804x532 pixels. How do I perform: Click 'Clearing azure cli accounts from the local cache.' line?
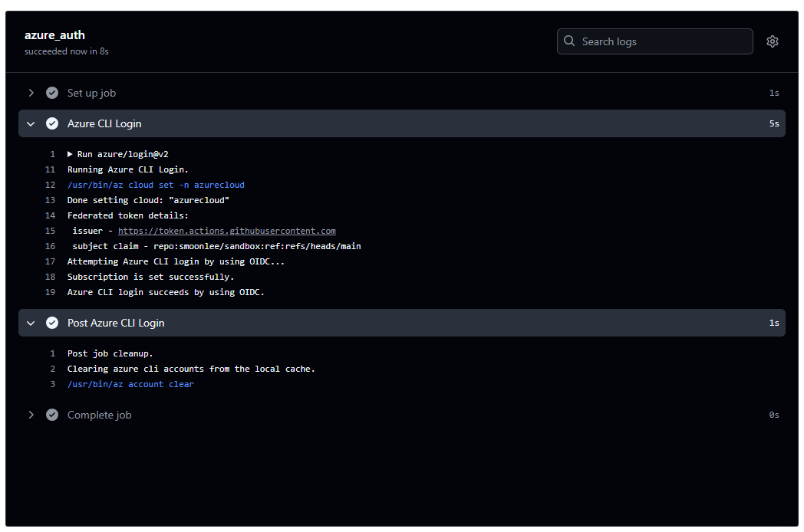point(191,369)
